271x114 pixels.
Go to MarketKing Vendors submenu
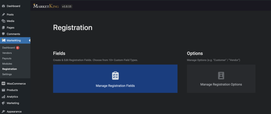point(7,53)
